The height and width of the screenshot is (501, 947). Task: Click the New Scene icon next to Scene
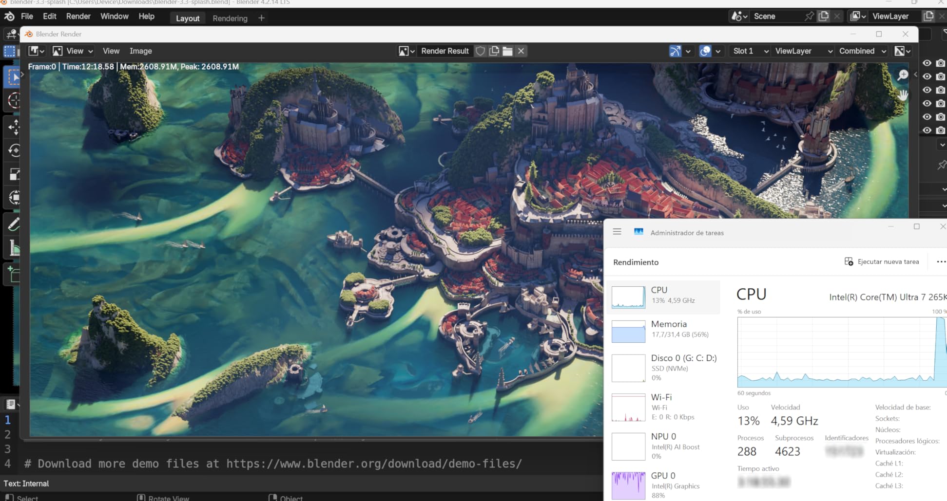tap(824, 16)
